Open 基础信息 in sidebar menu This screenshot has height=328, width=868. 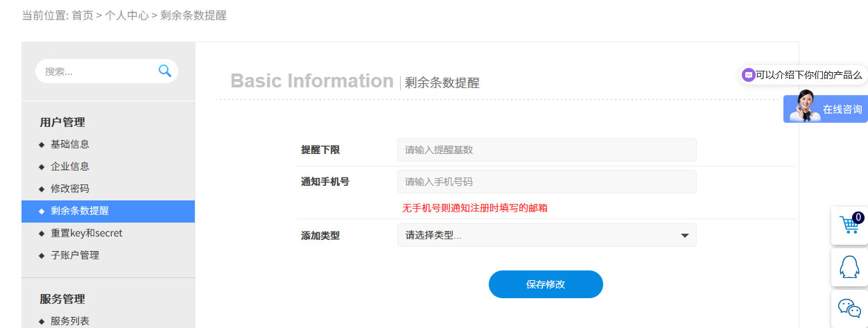69,144
